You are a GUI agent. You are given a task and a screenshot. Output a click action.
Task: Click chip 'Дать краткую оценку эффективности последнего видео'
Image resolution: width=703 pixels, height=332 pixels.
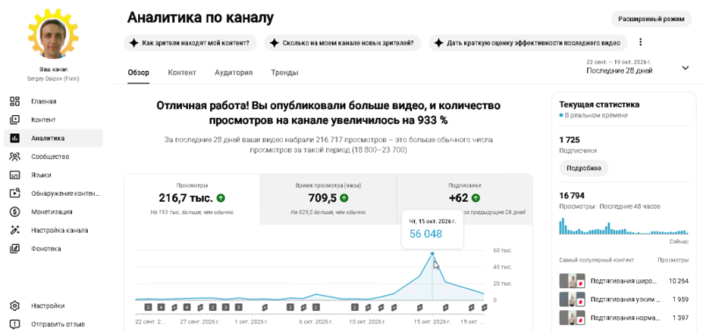point(528,43)
